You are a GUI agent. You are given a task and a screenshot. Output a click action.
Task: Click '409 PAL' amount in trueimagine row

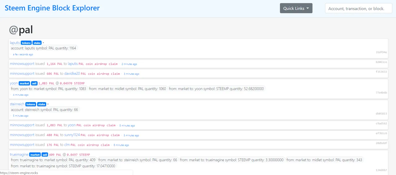pos(56,155)
